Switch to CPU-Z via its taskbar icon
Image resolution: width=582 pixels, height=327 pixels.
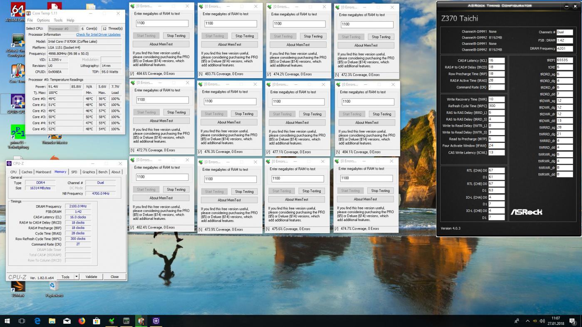pos(156,321)
